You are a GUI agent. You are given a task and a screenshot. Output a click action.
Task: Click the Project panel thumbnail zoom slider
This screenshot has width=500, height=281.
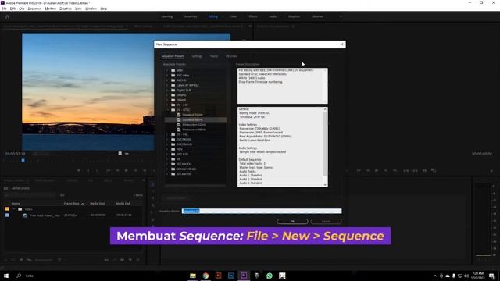[44, 260]
